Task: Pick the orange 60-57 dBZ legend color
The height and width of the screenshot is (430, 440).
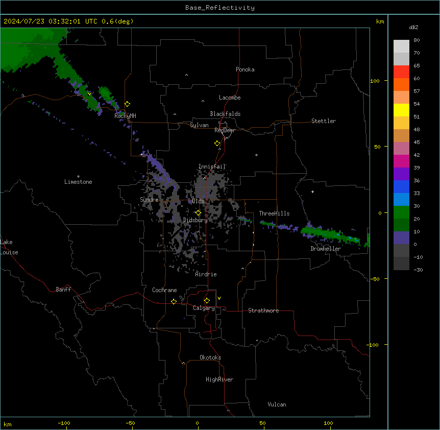Action: click(x=401, y=84)
